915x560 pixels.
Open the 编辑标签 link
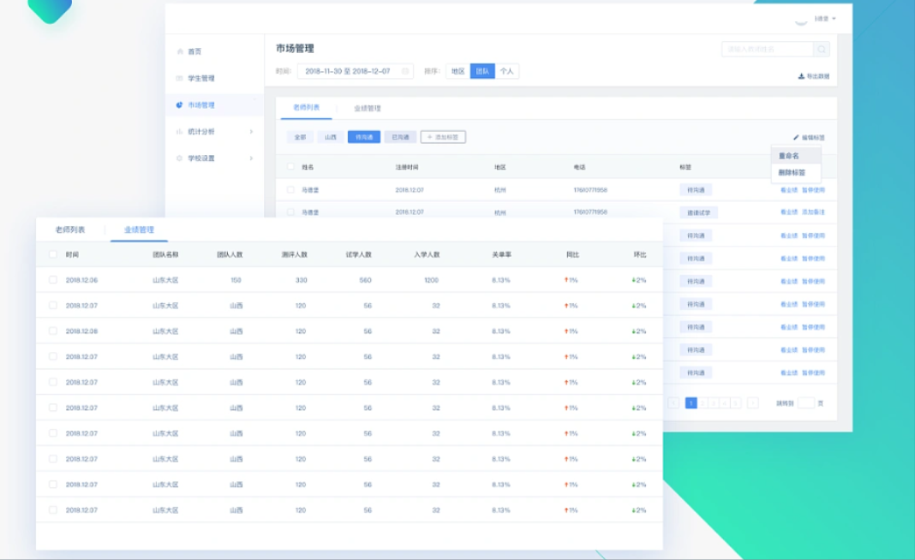coord(809,138)
